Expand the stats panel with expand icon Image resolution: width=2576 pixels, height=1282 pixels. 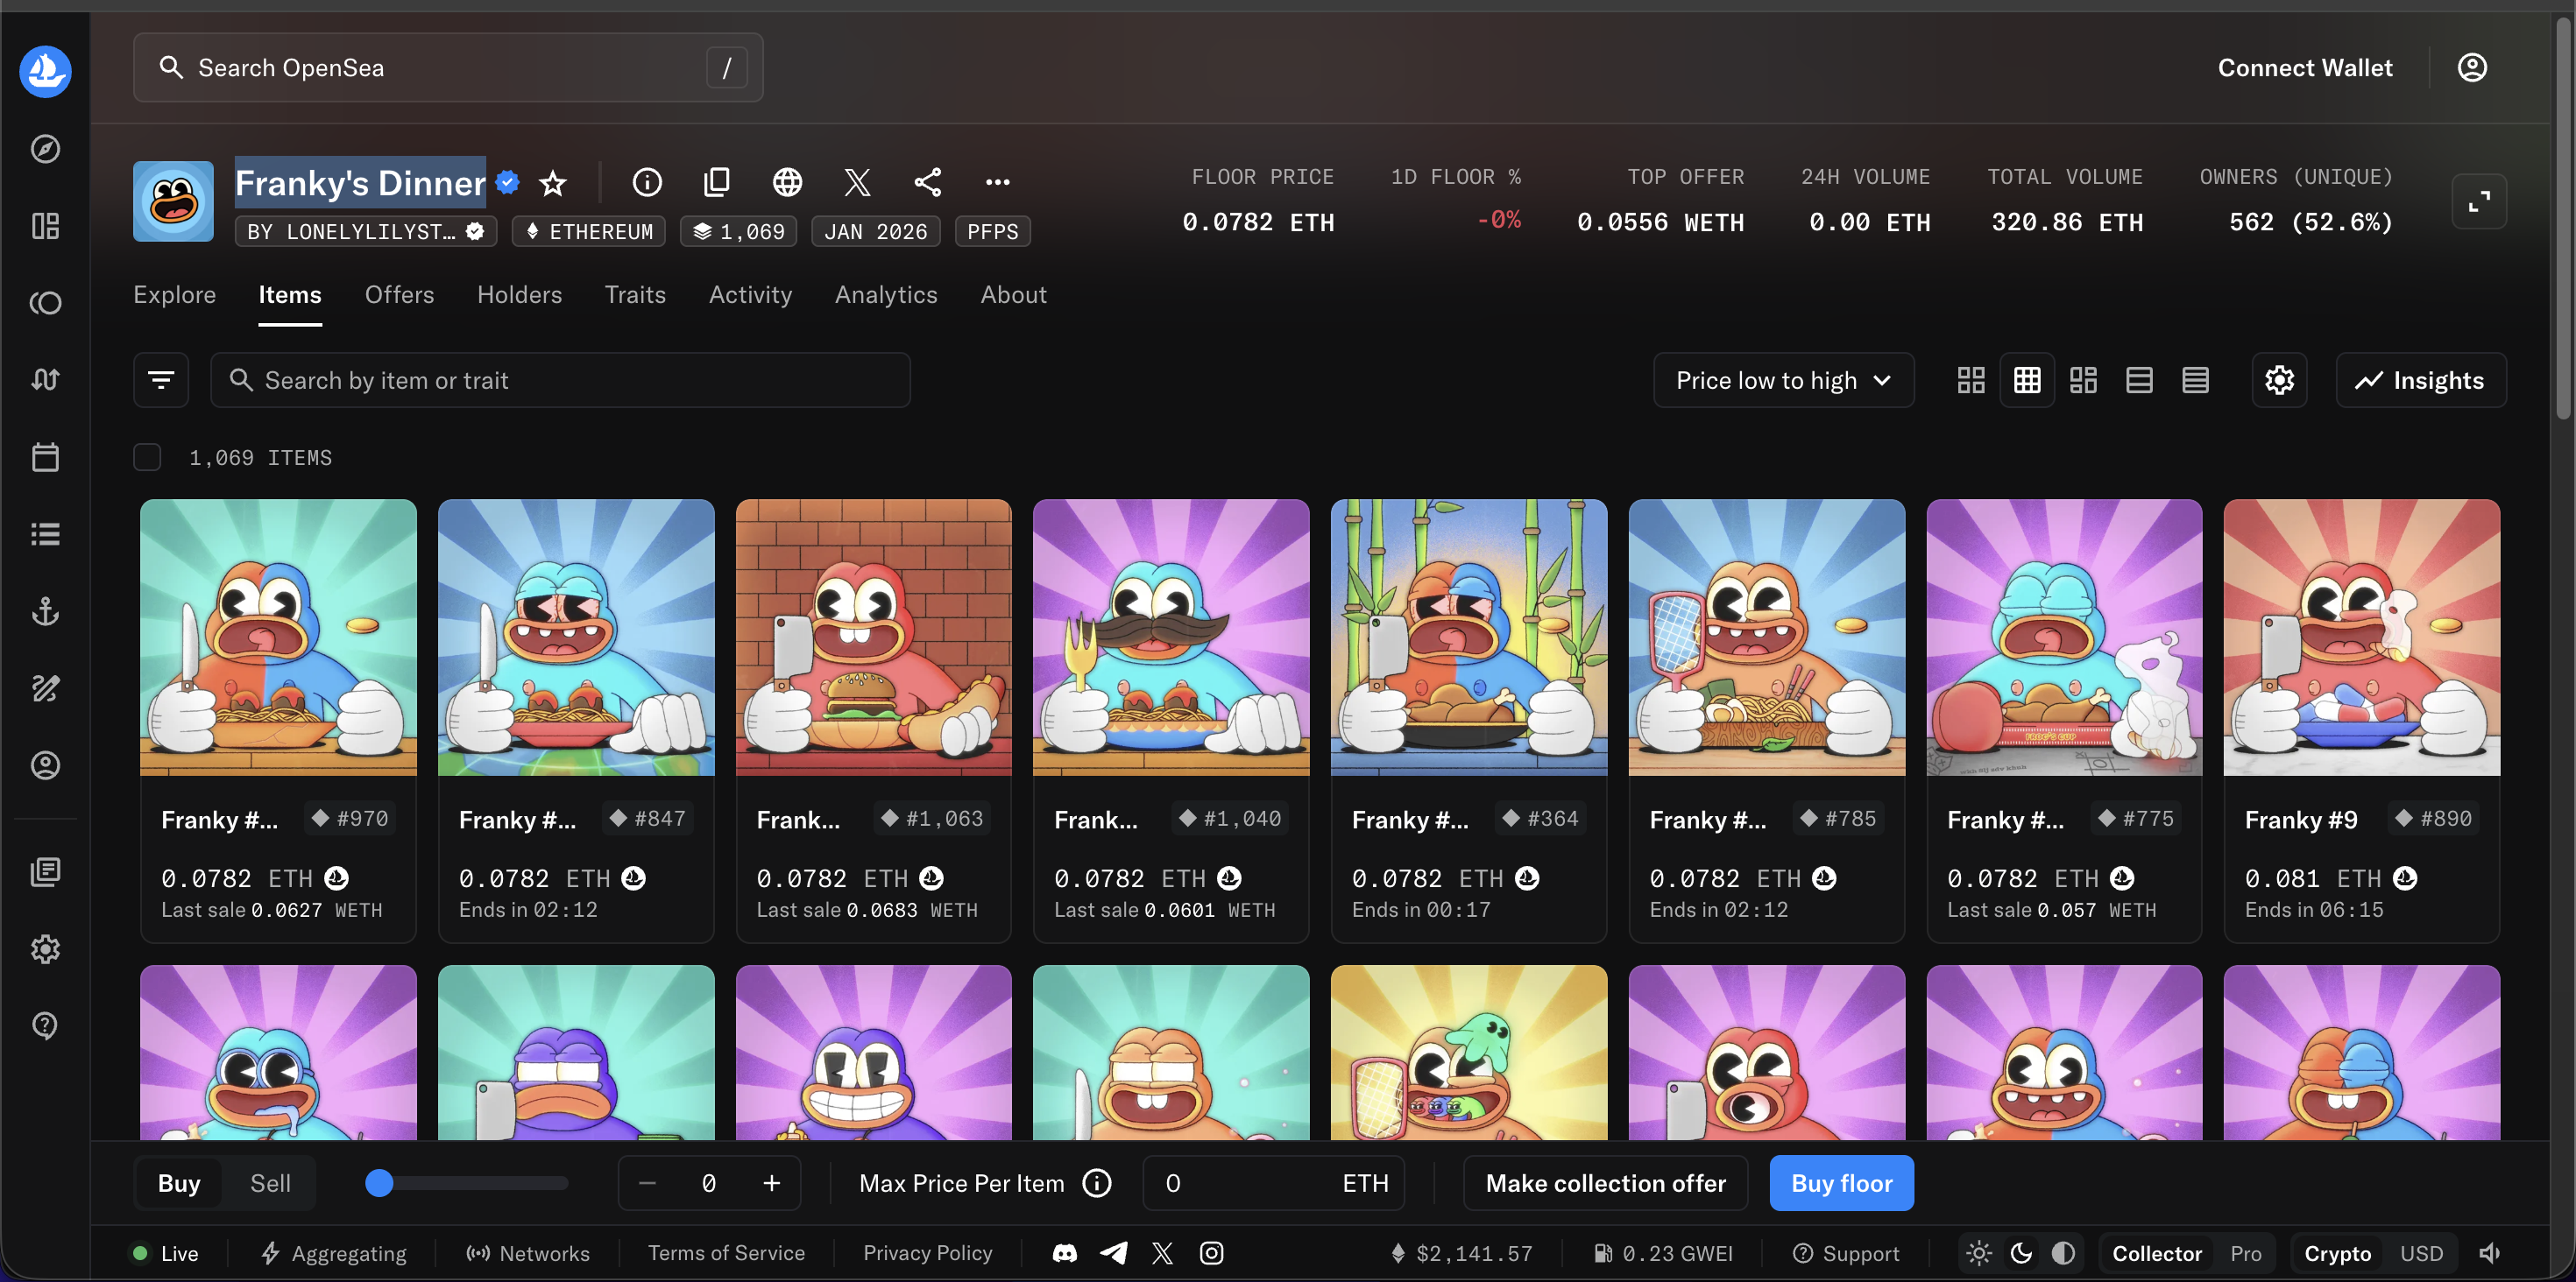click(2479, 201)
